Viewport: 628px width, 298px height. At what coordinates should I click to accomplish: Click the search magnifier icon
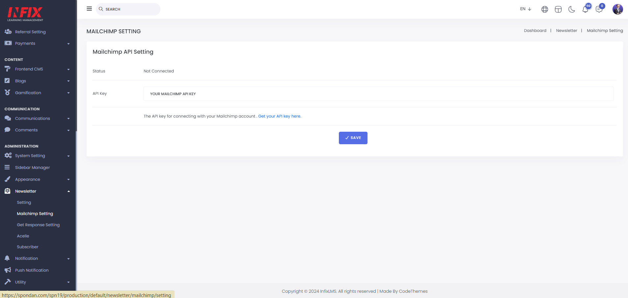click(x=101, y=9)
